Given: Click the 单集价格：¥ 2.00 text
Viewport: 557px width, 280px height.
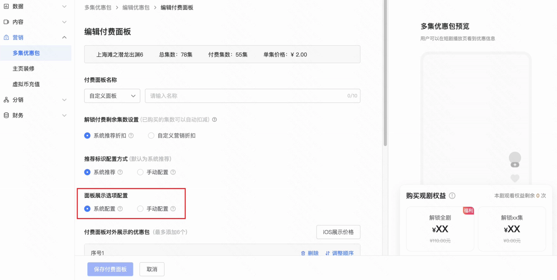Looking at the screenshot, I should click(x=285, y=55).
